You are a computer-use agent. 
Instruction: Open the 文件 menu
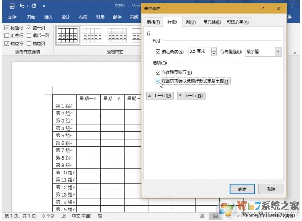[12, 17]
